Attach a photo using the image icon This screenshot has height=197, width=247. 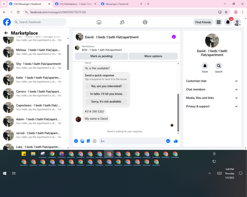pyautogui.click(x=82, y=141)
